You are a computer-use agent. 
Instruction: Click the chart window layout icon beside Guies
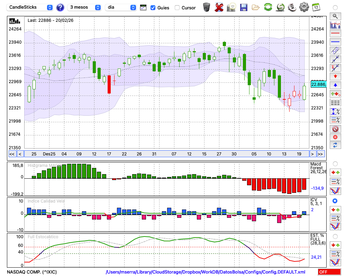click(143, 8)
